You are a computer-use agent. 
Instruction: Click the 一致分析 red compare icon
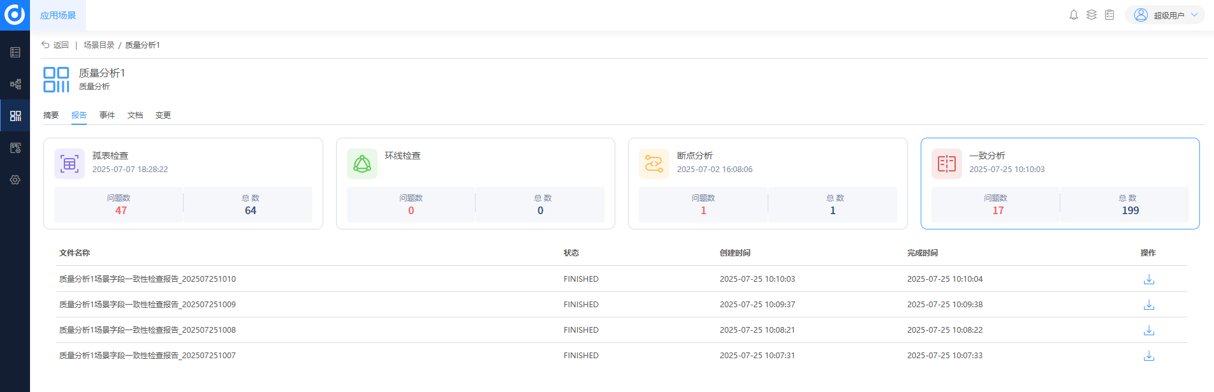(x=947, y=164)
